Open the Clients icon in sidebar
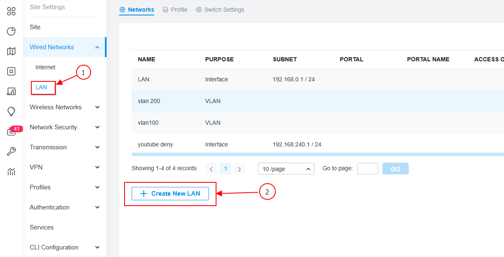 pyautogui.click(x=11, y=91)
